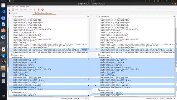The width and height of the screenshot is (177, 100).
Task: Open Activities overview
Action: [3, 1]
